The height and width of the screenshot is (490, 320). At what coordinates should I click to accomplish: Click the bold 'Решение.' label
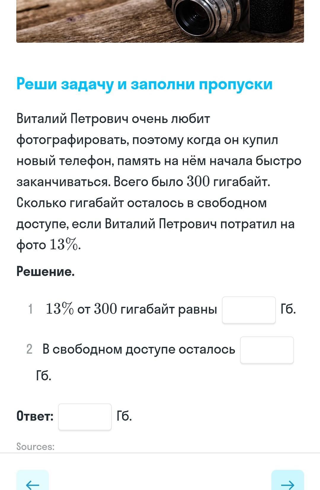click(x=45, y=271)
